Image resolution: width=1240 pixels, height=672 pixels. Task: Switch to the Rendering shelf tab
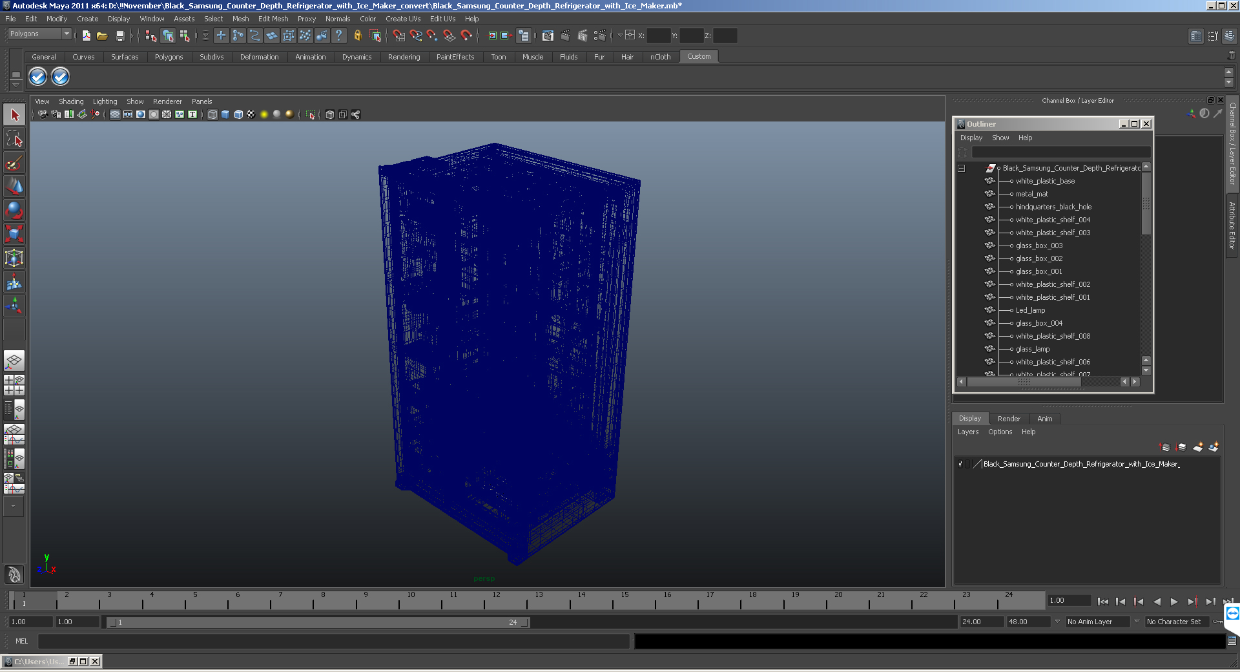tap(404, 57)
